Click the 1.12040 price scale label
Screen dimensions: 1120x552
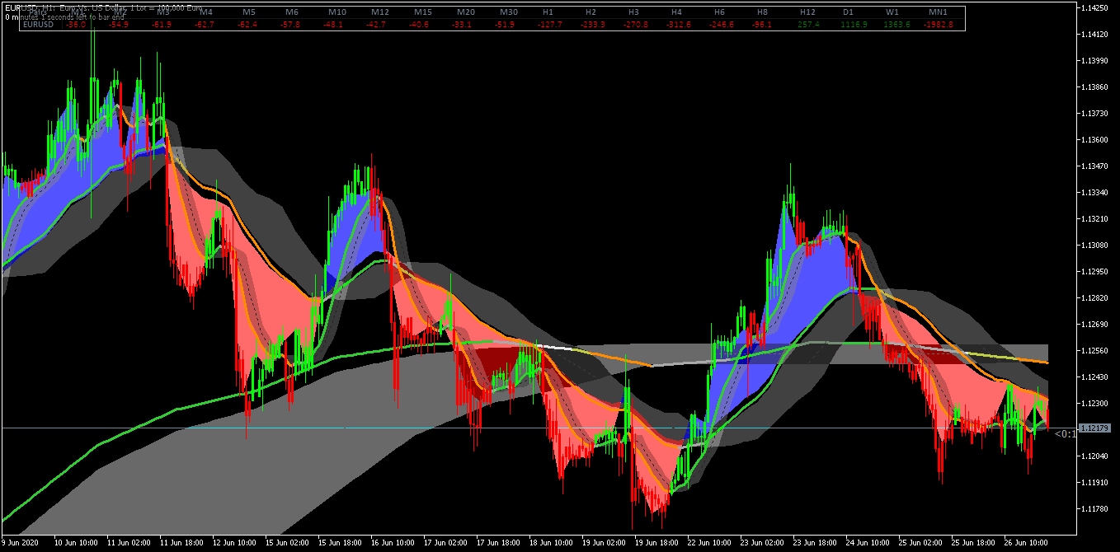click(1093, 456)
